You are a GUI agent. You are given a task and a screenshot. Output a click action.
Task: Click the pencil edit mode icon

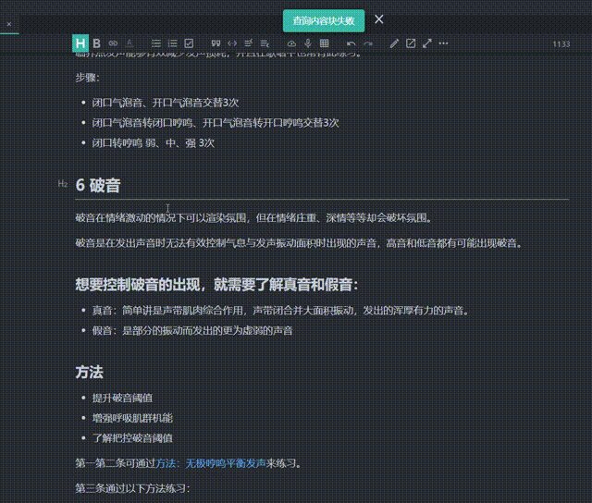coord(394,43)
